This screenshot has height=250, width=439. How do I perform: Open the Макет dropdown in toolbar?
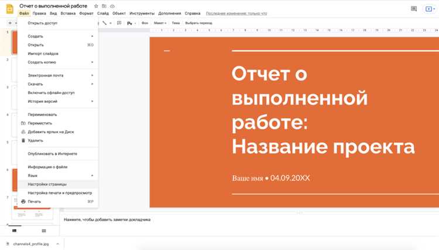pyautogui.click(x=160, y=23)
